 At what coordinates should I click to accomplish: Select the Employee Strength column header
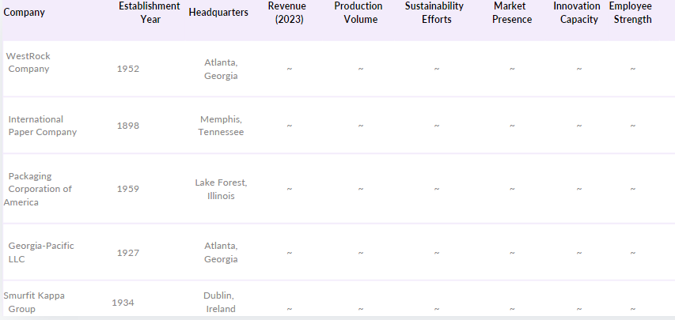(x=632, y=13)
